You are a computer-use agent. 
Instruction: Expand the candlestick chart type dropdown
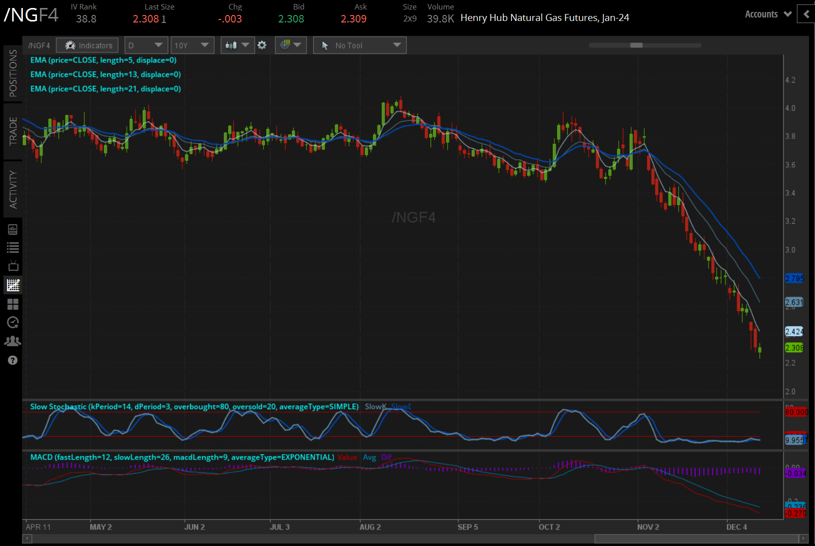[x=237, y=45]
